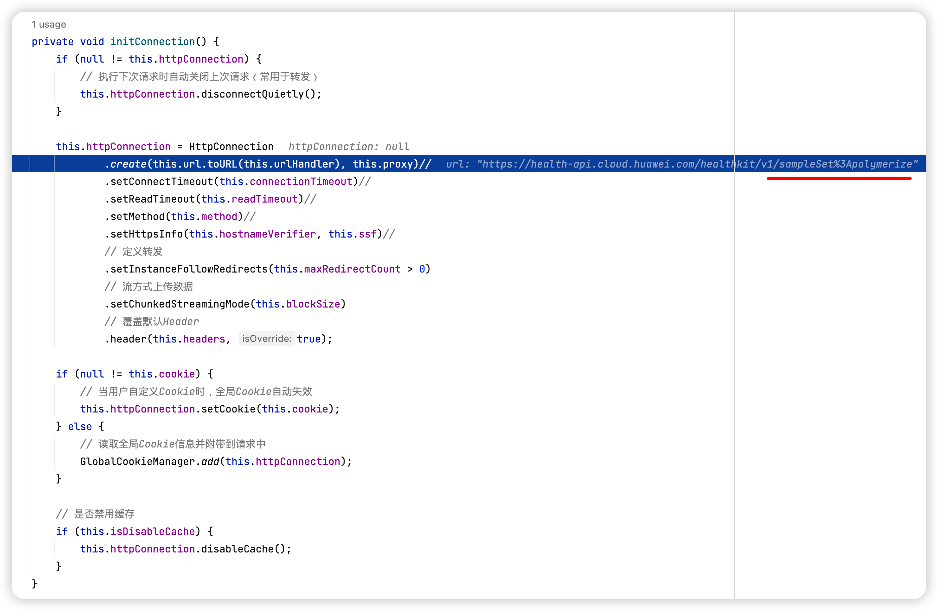Click the "httpConnection: null" inlay hint
938x611 pixels.
pos(349,146)
